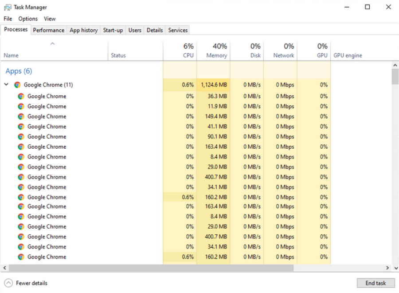Screen dimensions: 399x293
Task: Select Google Chrome process using 90.1 MB
Action: (x=47, y=137)
